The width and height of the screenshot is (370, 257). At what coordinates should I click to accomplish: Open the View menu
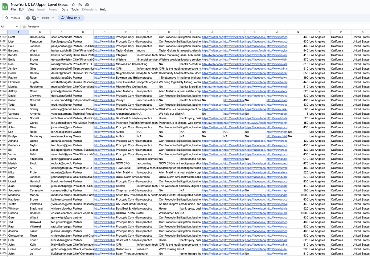(x=31, y=10)
